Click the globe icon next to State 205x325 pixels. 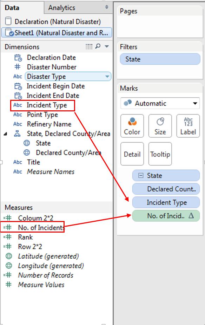(27, 143)
